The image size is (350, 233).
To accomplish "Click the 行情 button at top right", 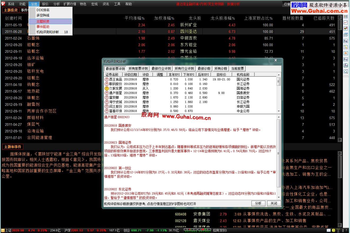I will tap(287, 4).
